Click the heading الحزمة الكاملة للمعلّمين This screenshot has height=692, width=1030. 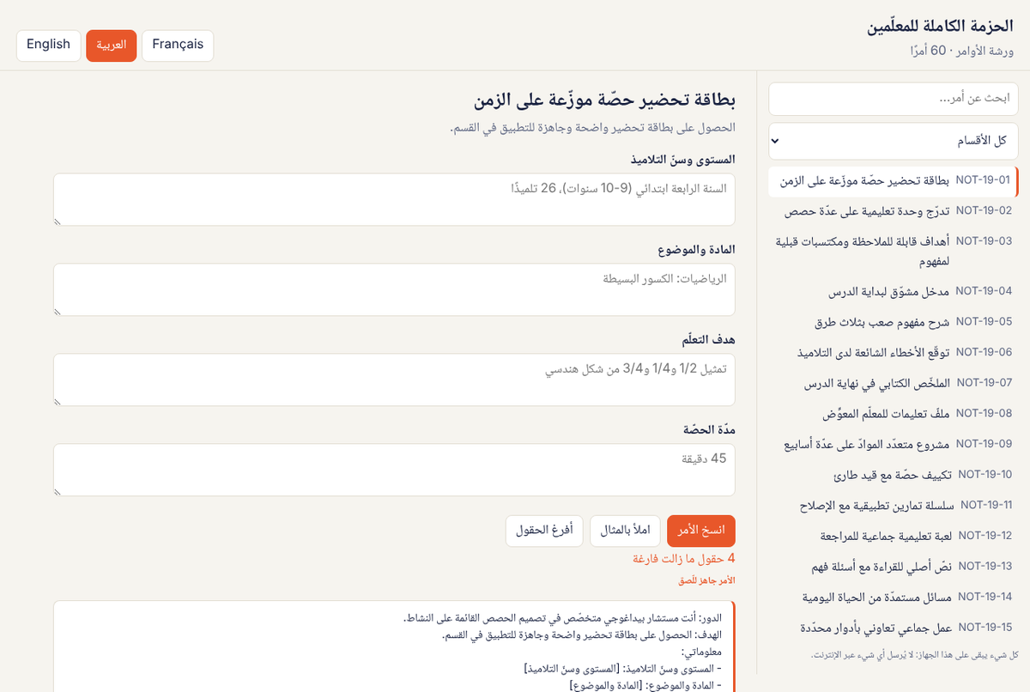click(941, 27)
